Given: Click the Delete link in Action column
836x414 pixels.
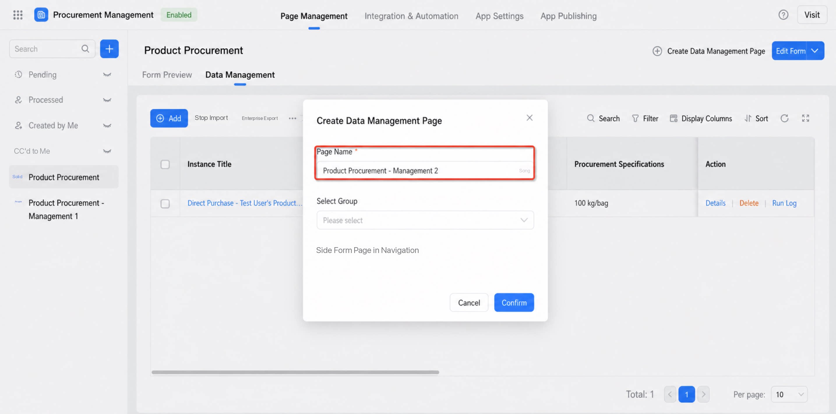Looking at the screenshot, I should point(749,204).
